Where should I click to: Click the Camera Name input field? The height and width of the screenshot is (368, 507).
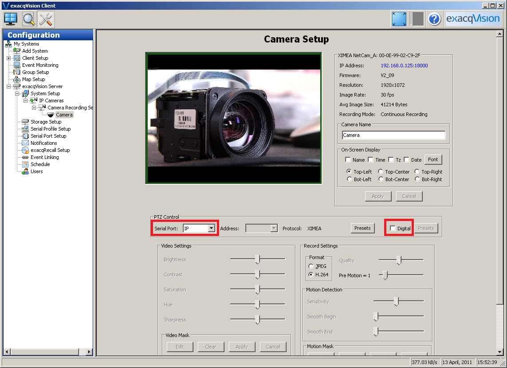pyautogui.click(x=393, y=135)
